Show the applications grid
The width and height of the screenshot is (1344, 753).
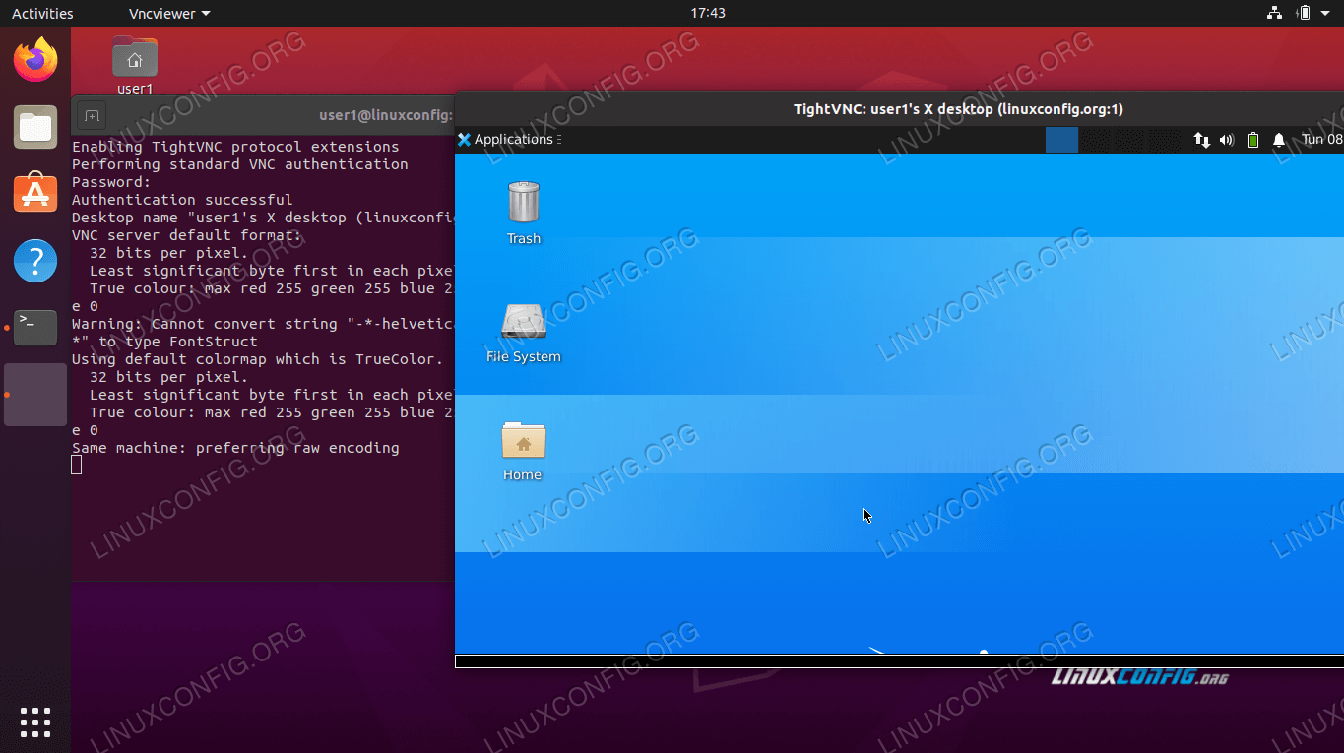(35, 722)
